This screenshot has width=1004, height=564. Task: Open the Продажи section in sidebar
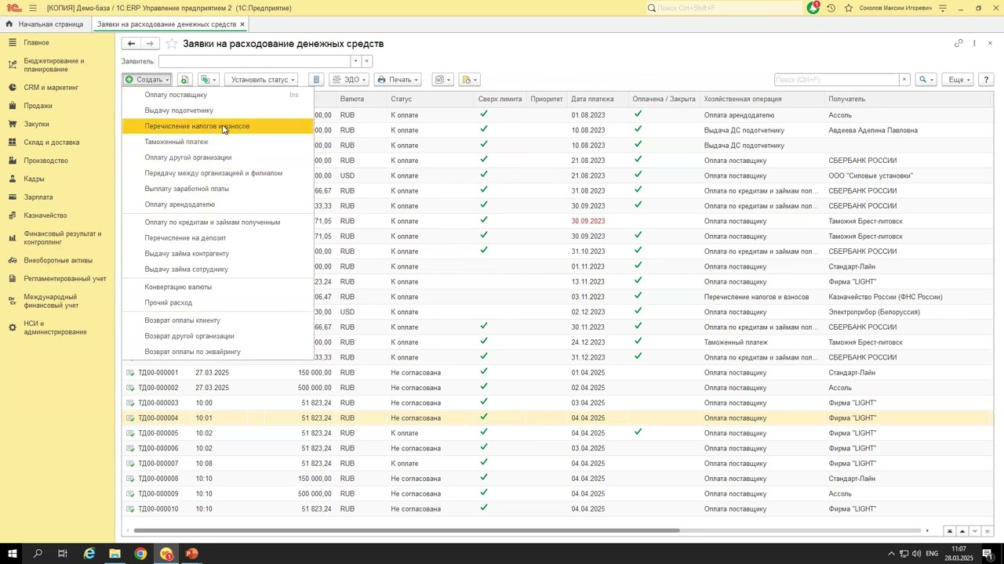click(38, 106)
